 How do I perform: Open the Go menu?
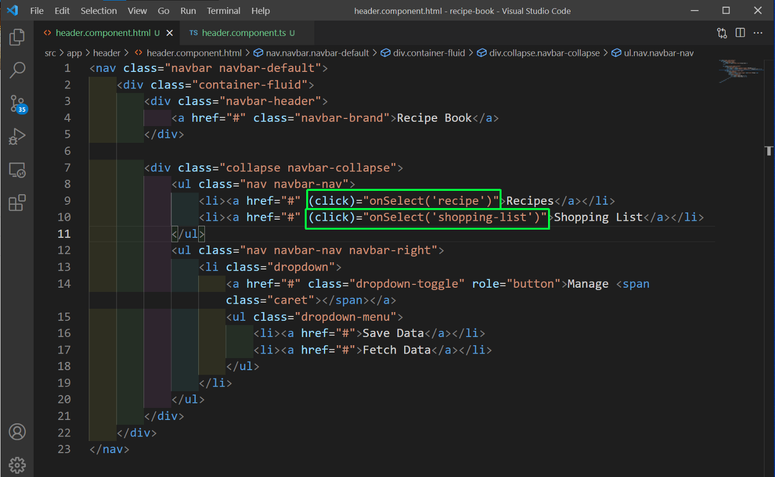pos(164,11)
